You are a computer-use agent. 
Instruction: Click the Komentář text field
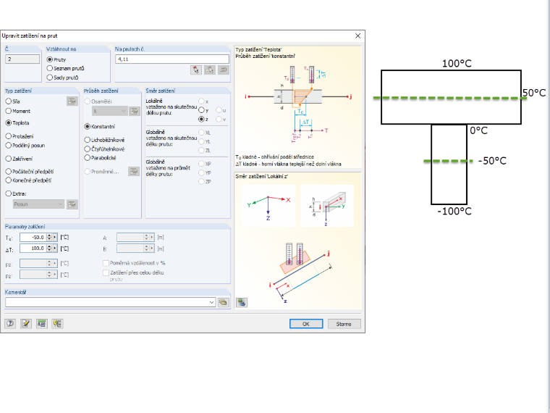pyautogui.click(x=107, y=302)
